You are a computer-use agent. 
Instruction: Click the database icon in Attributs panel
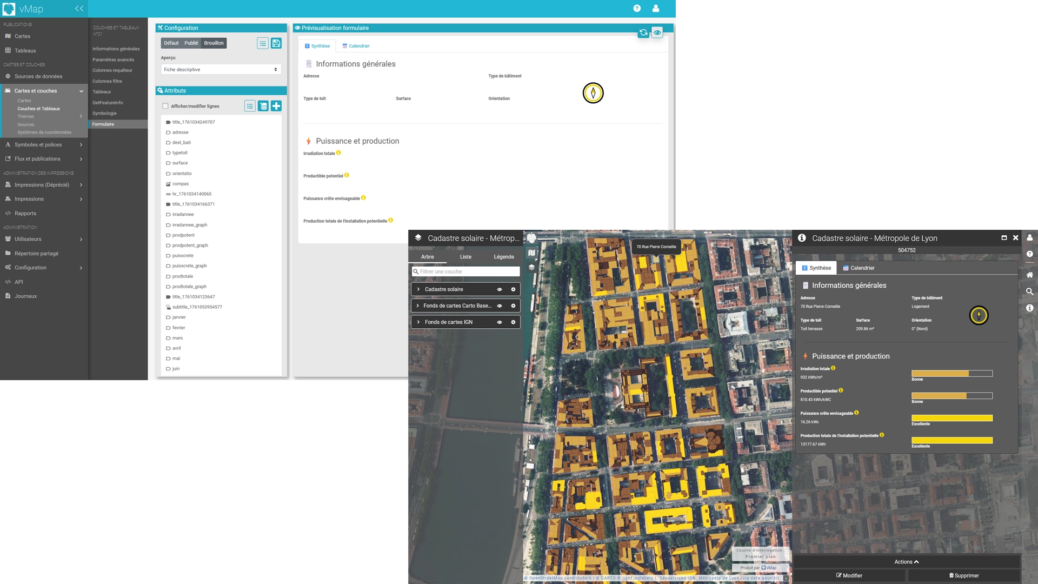coord(263,106)
